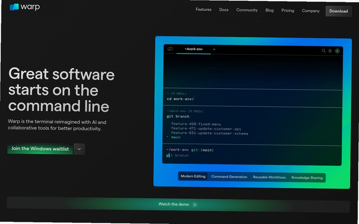This screenshot has height=224, width=359.
Task: Click the Warp logo
Action: [25, 7]
